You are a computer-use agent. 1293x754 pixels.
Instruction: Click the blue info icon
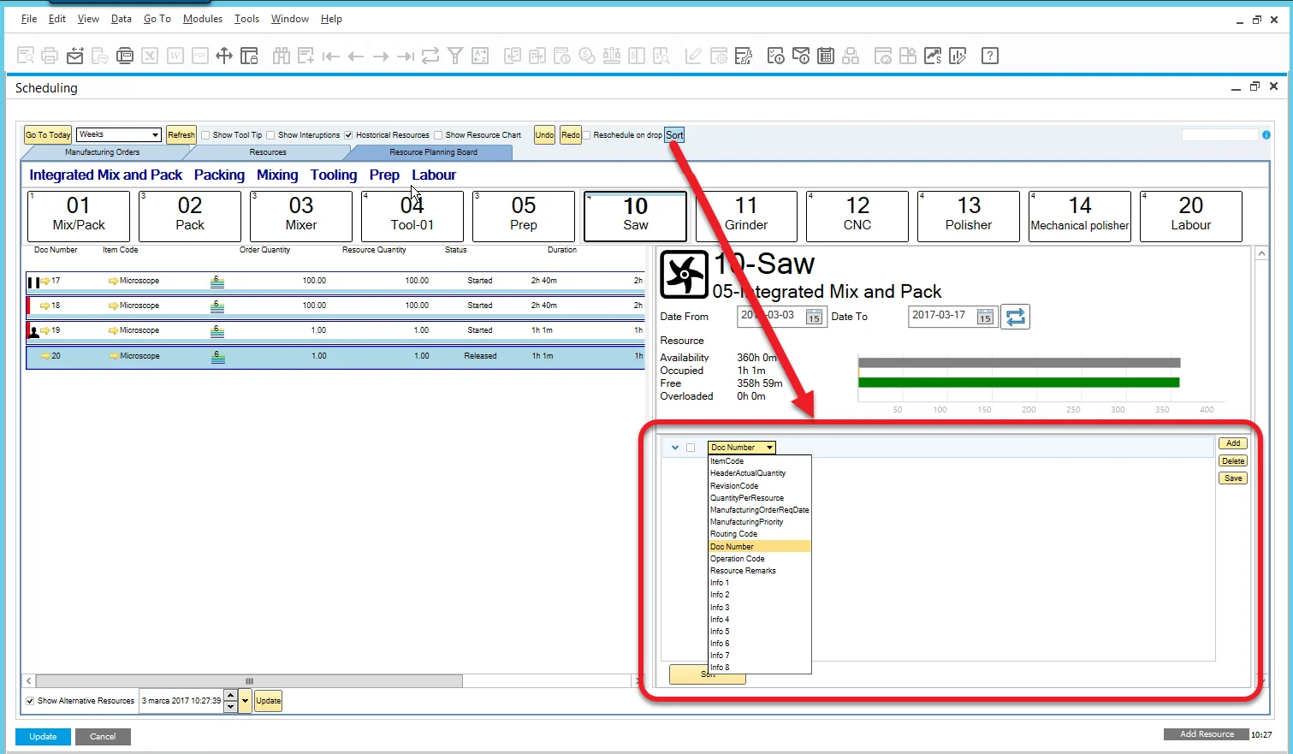click(x=1266, y=135)
